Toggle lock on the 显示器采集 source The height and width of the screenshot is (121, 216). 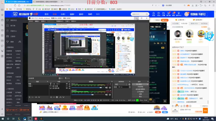coord(69,88)
